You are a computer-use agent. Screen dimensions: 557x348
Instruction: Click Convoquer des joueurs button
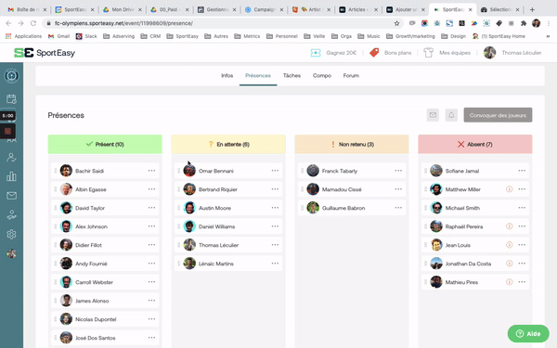pos(498,115)
